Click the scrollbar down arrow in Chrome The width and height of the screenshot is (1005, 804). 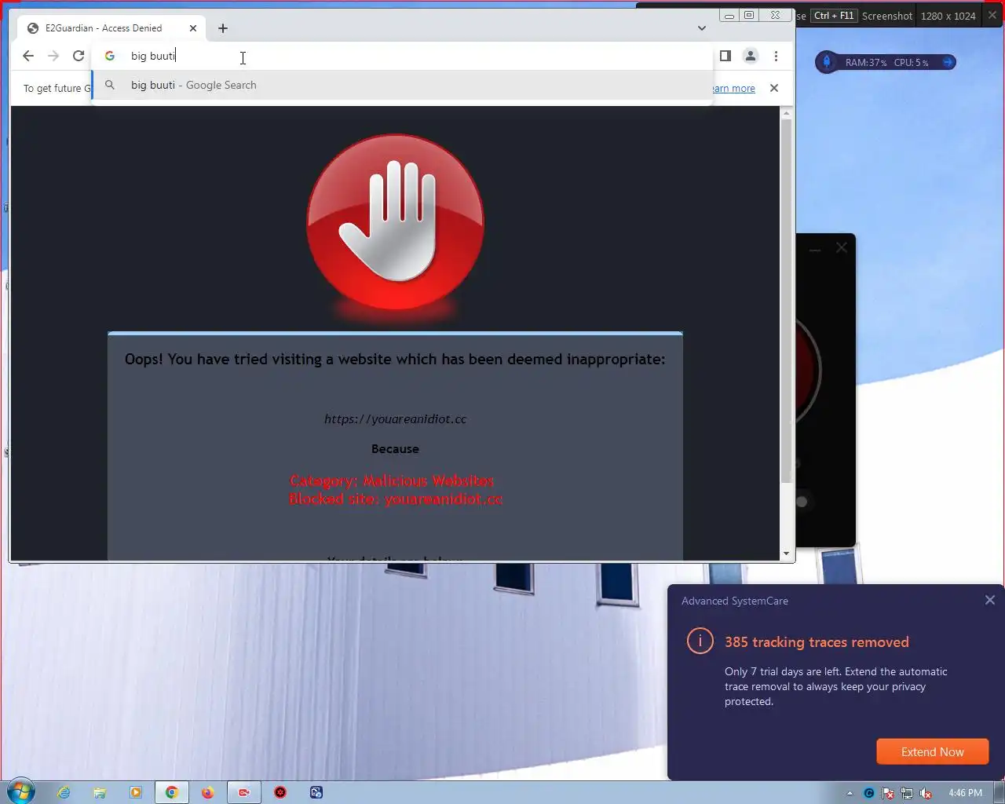[786, 554]
